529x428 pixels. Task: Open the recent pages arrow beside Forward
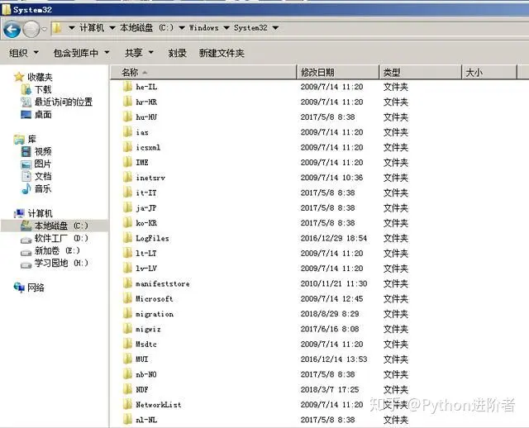[x=44, y=29]
